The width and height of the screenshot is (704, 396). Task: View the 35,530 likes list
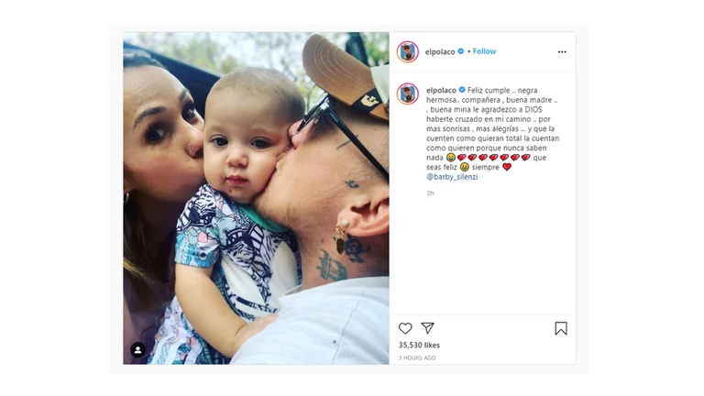click(419, 345)
